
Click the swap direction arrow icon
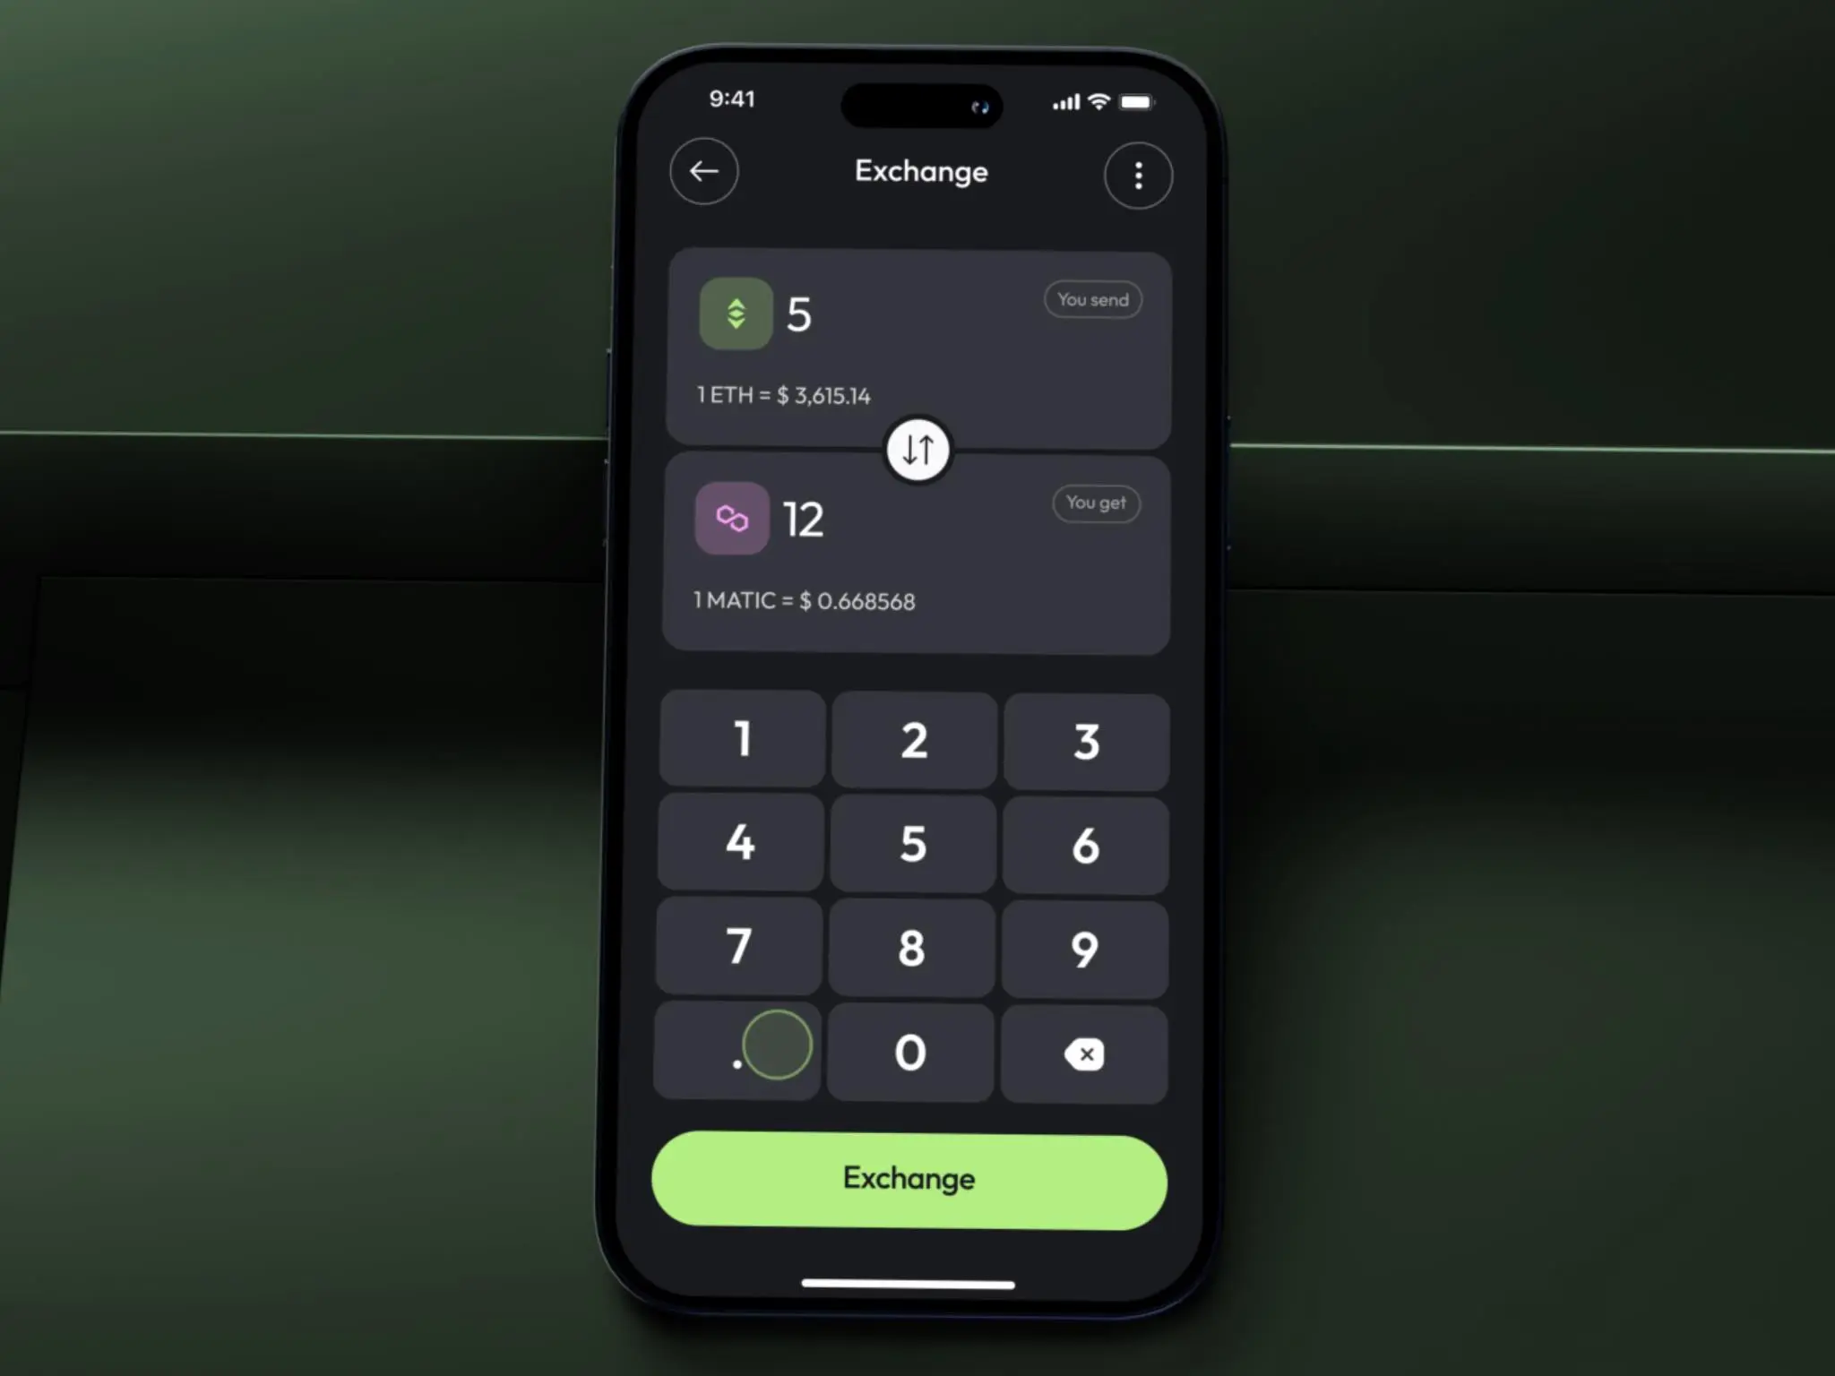(917, 450)
